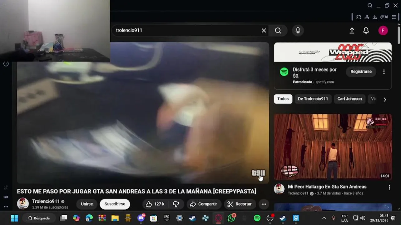Open Mi Peor Hallazgo En Gta title
This screenshot has height=225, width=401.
click(x=327, y=187)
